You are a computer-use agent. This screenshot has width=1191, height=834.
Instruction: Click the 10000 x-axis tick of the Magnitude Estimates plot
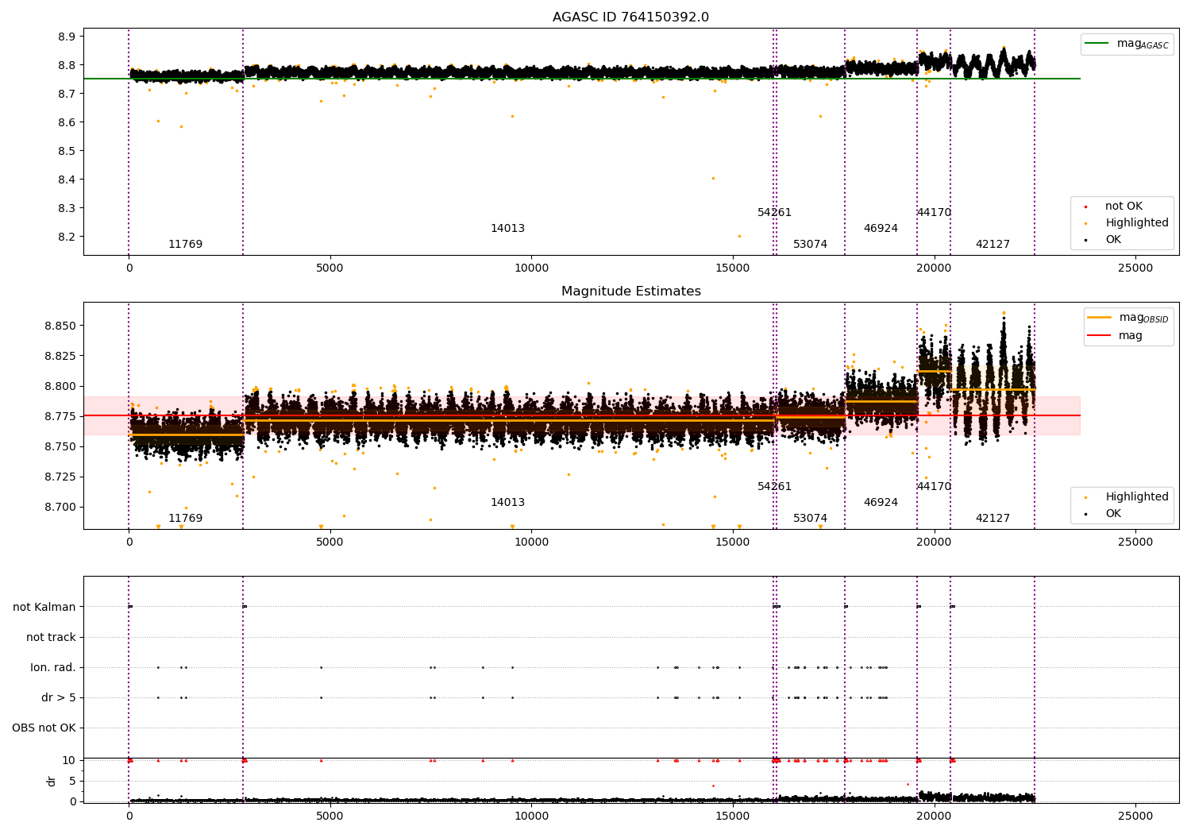(x=531, y=542)
